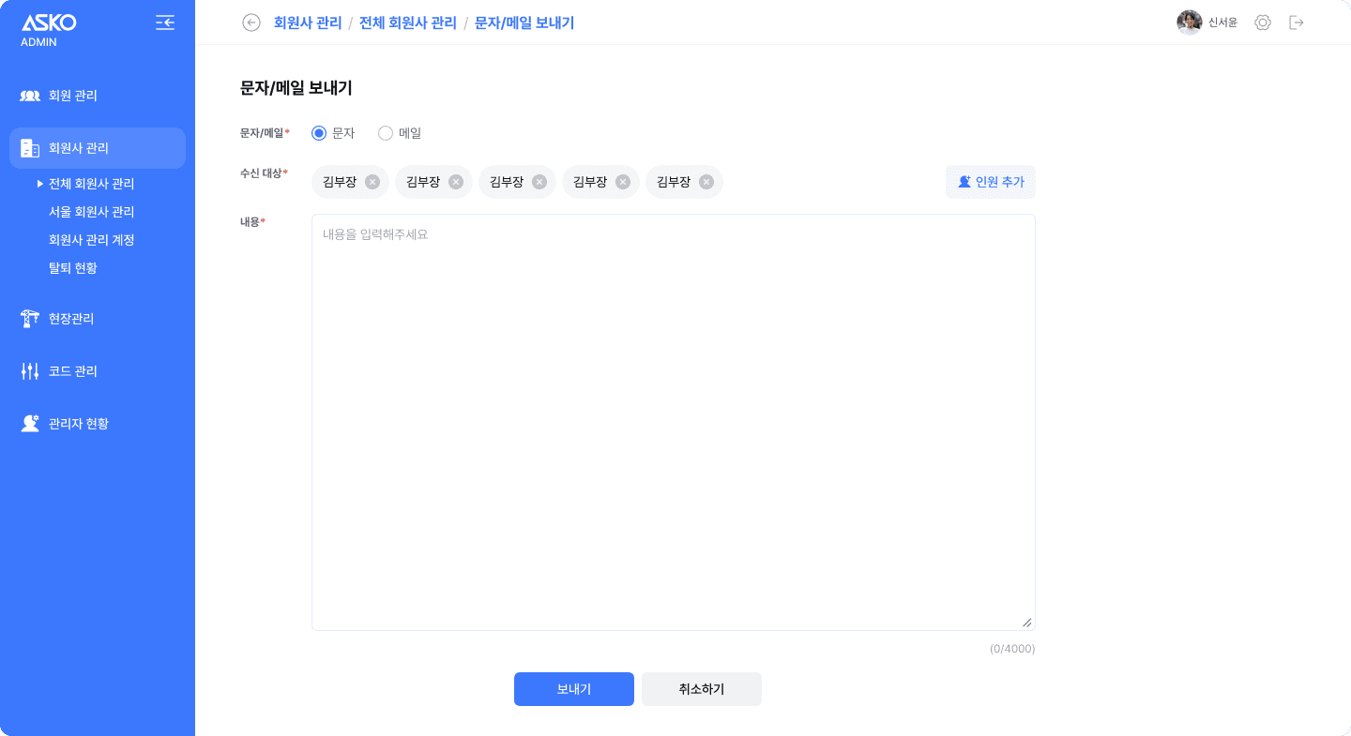Collapse the sidebar with the hamburger icon
1351x736 pixels.
[x=165, y=23]
